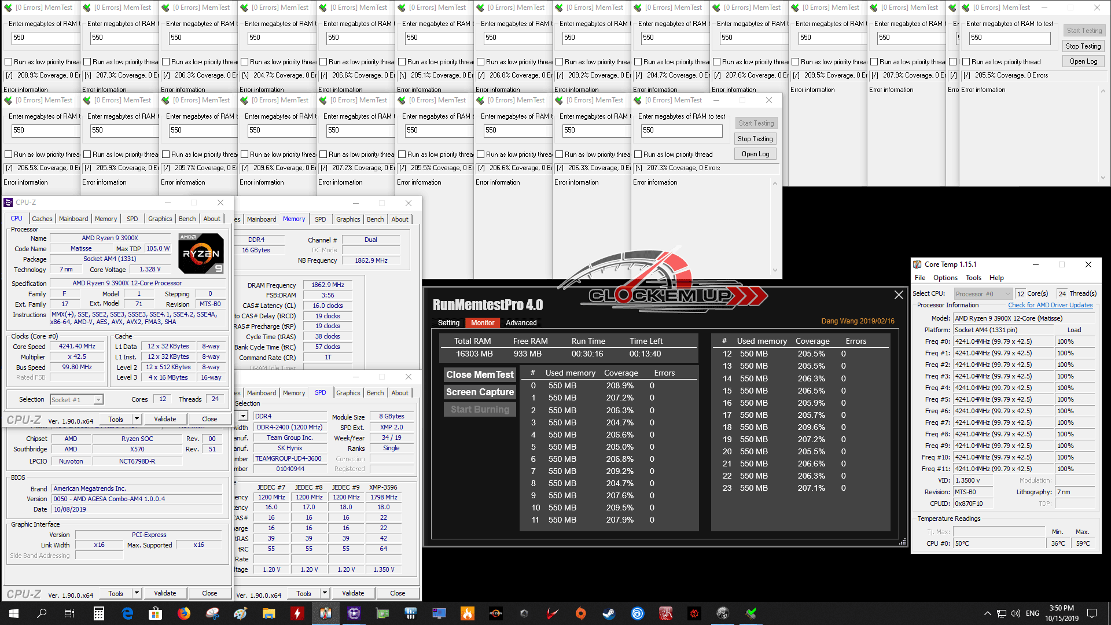Expand the CPU-Z Tools dropdown arrow
The width and height of the screenshot is (1111, 625).
[137, 419]
